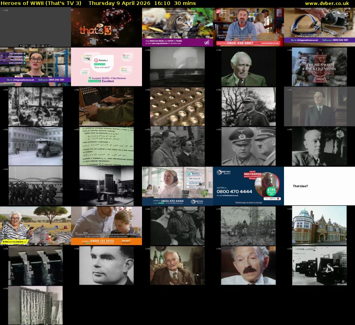Open the Alan Turing portrait thumbnail
The width and height of the screenshot is (355, 325).
(106, 265)
